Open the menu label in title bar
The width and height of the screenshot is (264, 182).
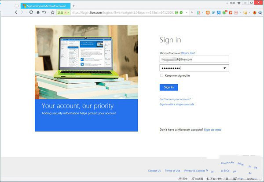tap(232, 3)
